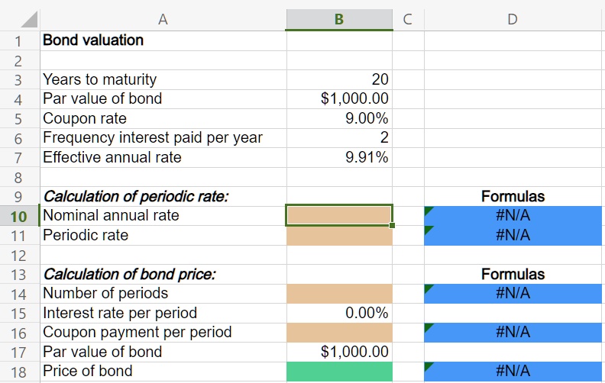Click the 'Formulas' header in row 9
605x383 pixels.
point(513,197)
